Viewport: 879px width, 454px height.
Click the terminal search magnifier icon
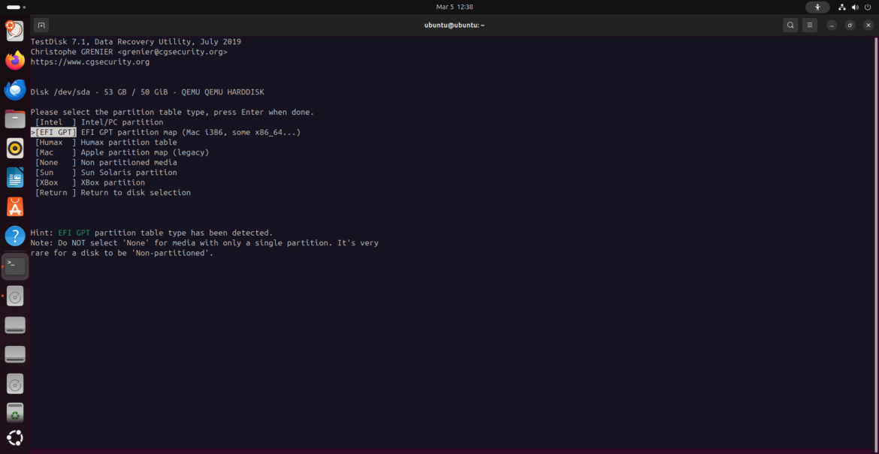pos(790,26)
